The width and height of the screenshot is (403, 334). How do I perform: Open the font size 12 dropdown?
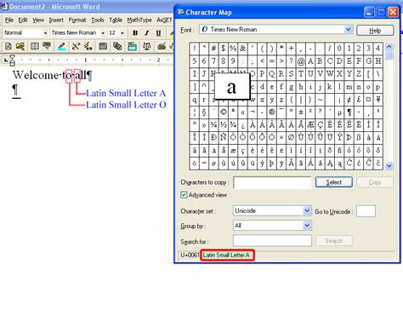point(122,33)
